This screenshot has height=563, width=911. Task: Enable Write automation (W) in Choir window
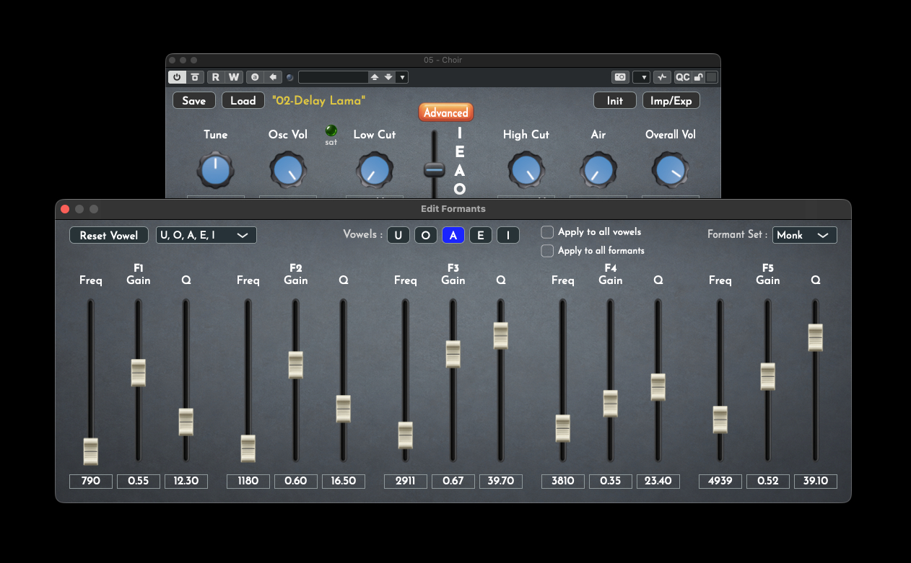(234, 77)
